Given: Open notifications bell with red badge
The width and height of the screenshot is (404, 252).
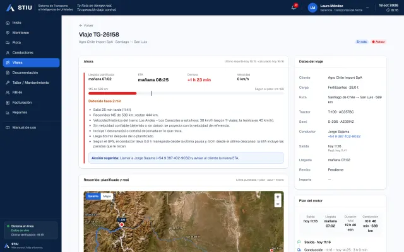Looking at the screenshot, I should click(294, 8).
